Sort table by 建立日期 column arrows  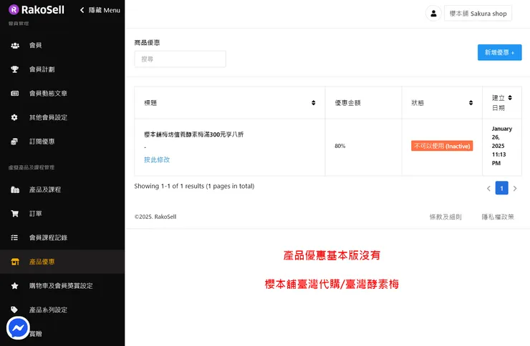point(510,98)
